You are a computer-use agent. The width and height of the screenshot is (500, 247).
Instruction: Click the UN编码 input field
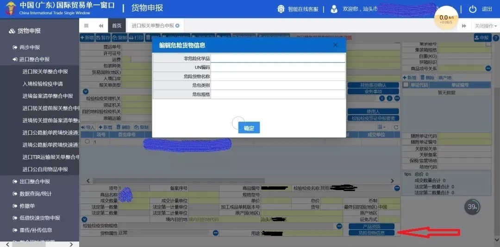[x=278, y=68]
